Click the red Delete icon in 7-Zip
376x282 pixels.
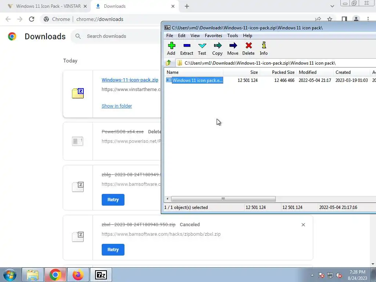249,49
